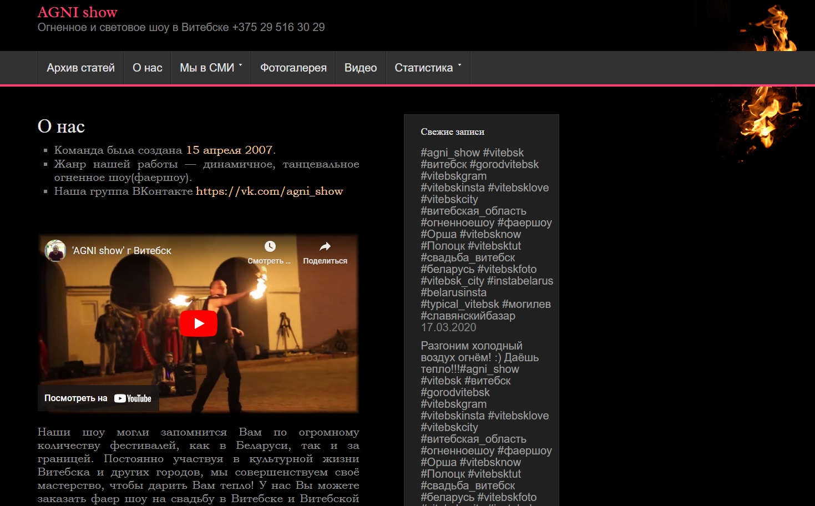Expand the 'Статистика' dropdown menu
The image size is (815, 506).
(x=428, y=68)
